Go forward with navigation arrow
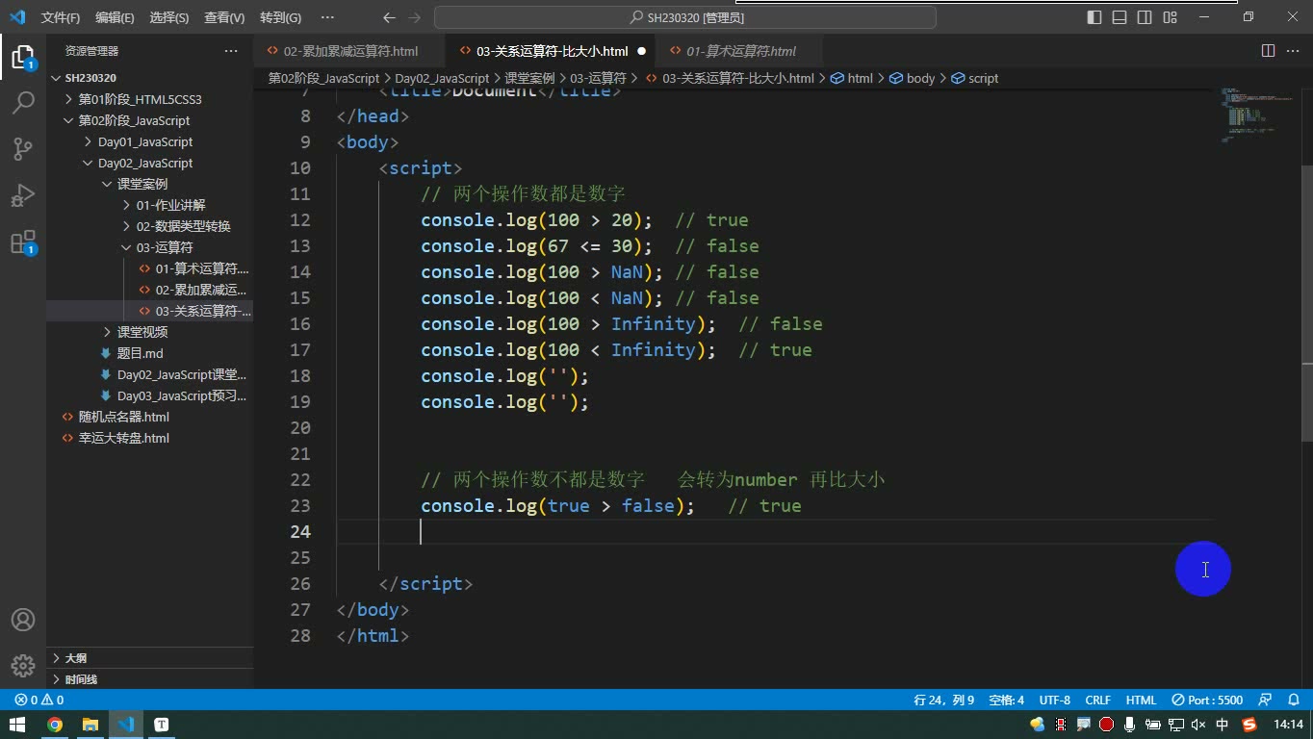The height and width of the screenshot is (739, 1313). [415, 17]
